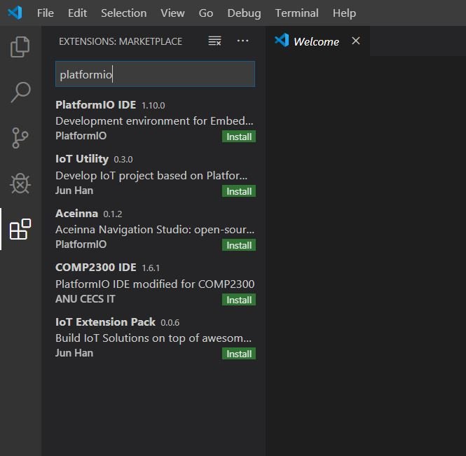The height and width of the screenshot is (456, 466).
Task: Open the File menu
Action: tap(46, 13)
